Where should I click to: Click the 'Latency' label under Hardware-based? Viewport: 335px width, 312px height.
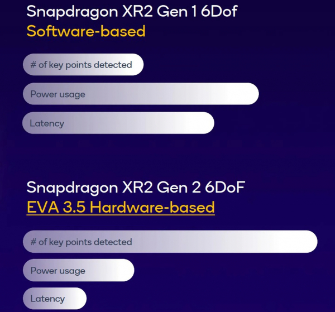tap(47, 299)
